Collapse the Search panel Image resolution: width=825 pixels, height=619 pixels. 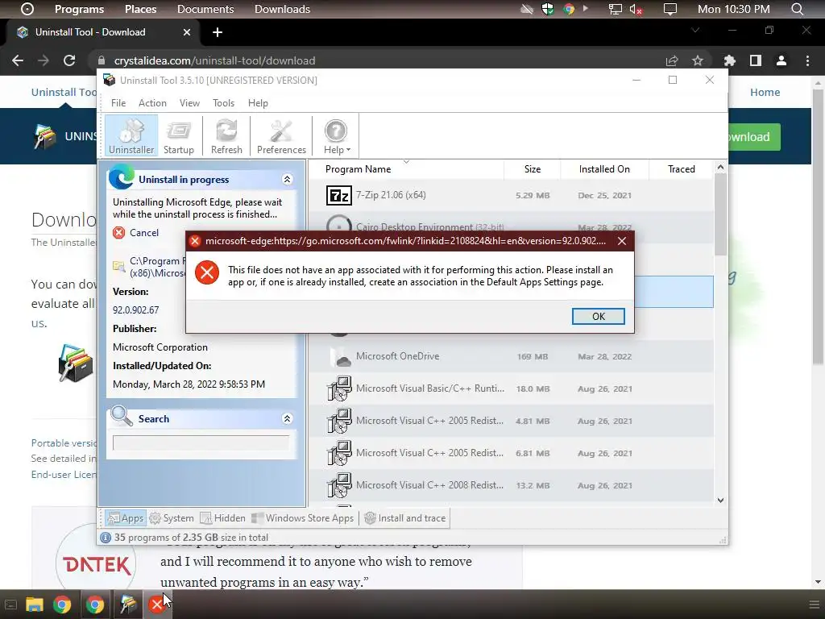288,418
